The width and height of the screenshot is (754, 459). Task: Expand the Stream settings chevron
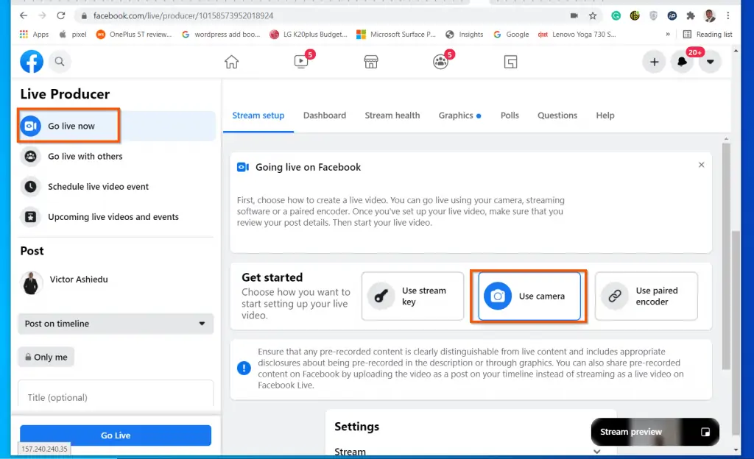pos(596,452)
